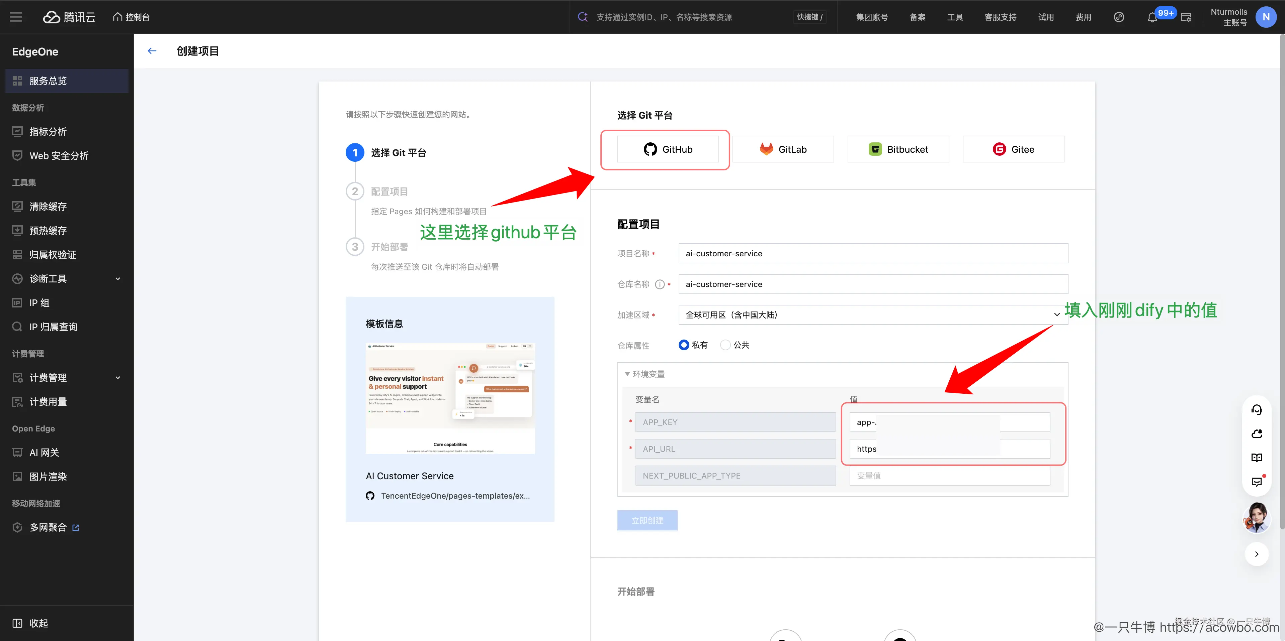The width and height of the screenshot is (1285, 641).
Task: Collapse the sidebar with 收起
Action: point(30,623)
